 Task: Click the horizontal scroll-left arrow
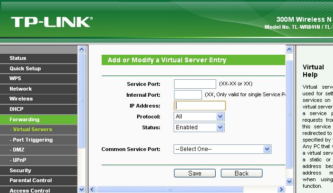[92, 189]
